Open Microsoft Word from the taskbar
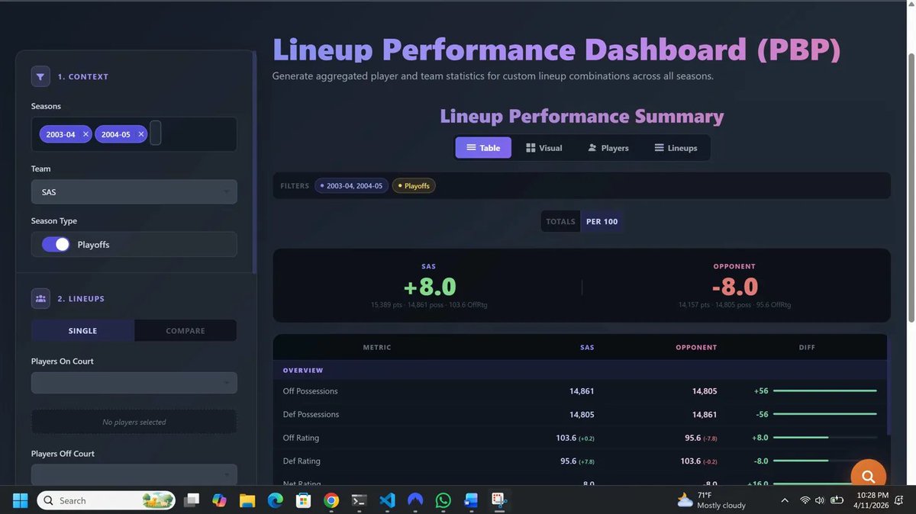This screenshot has width=916, height=514. click(x=470, y=500)
